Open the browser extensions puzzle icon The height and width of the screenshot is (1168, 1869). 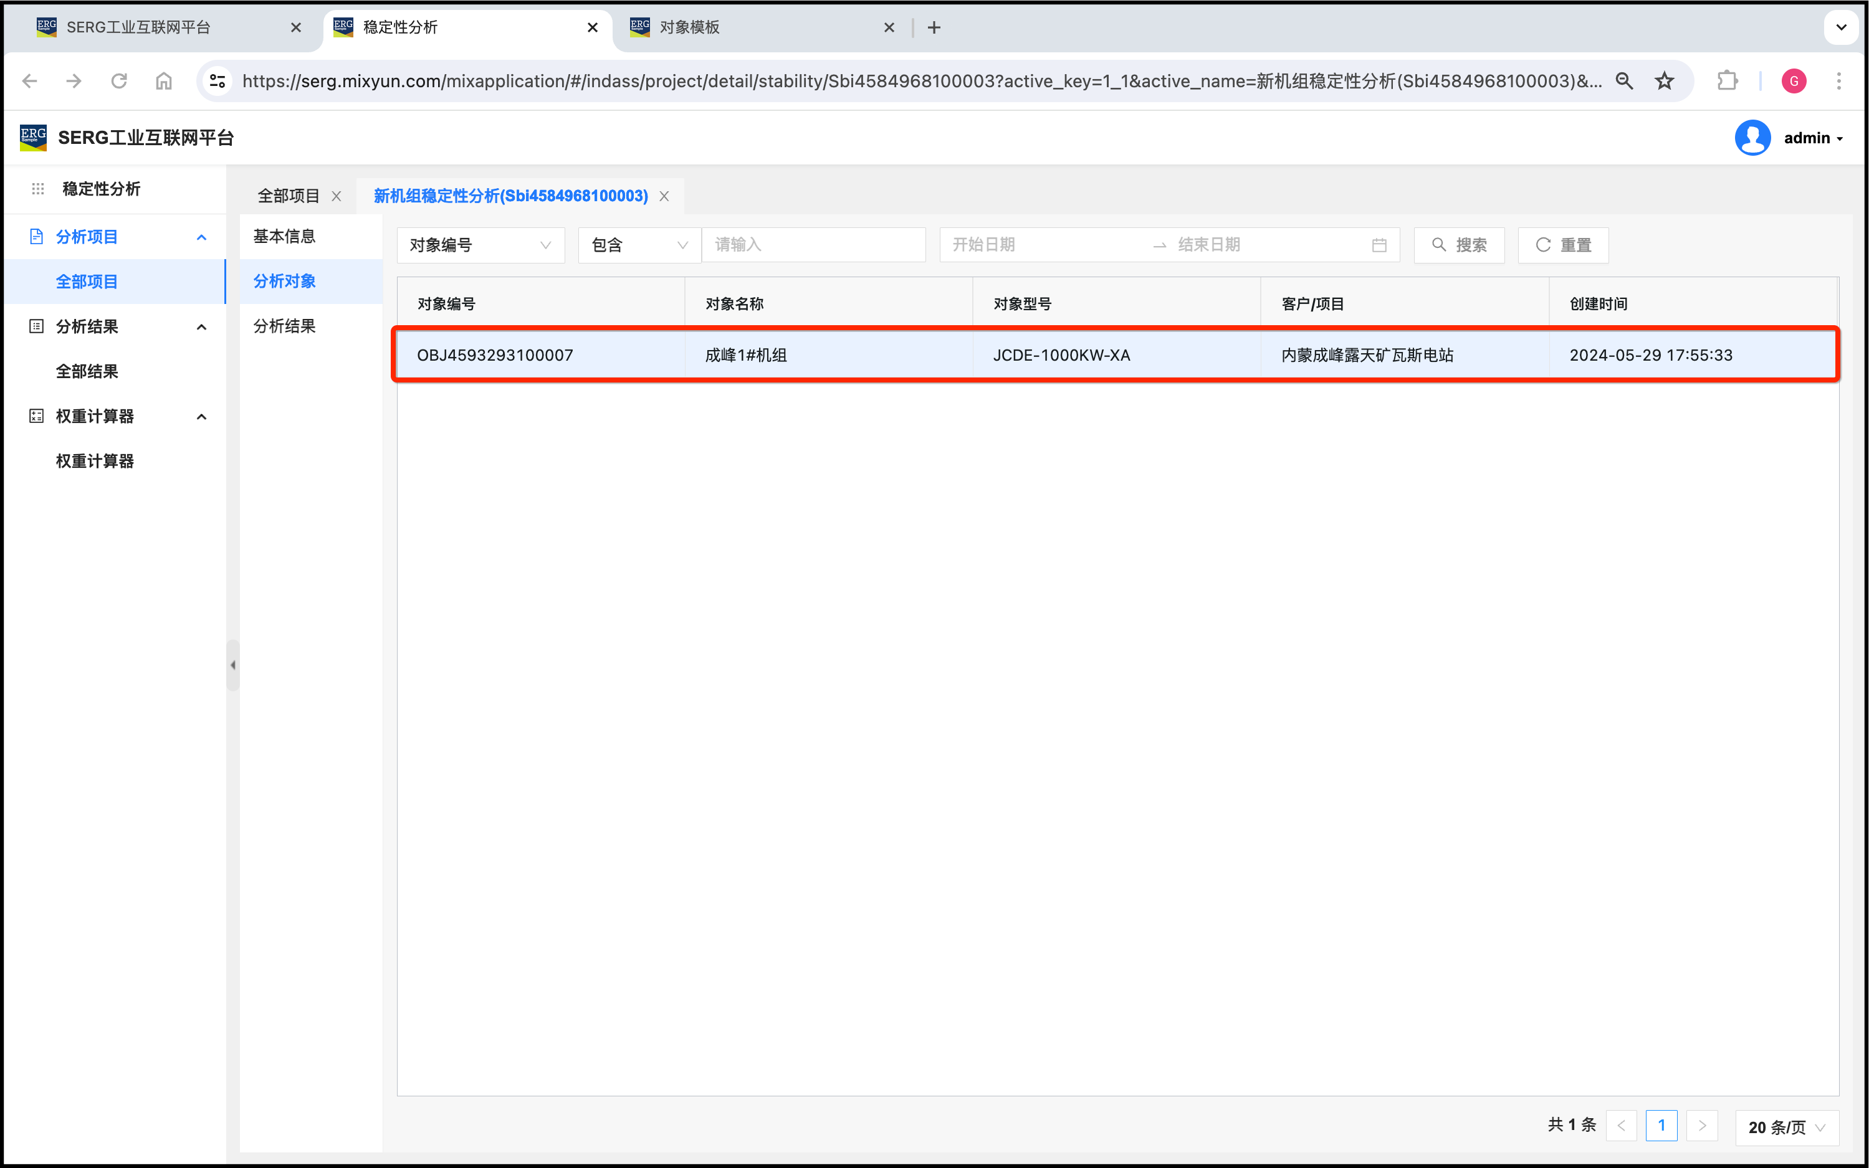tap(1727, 81)
